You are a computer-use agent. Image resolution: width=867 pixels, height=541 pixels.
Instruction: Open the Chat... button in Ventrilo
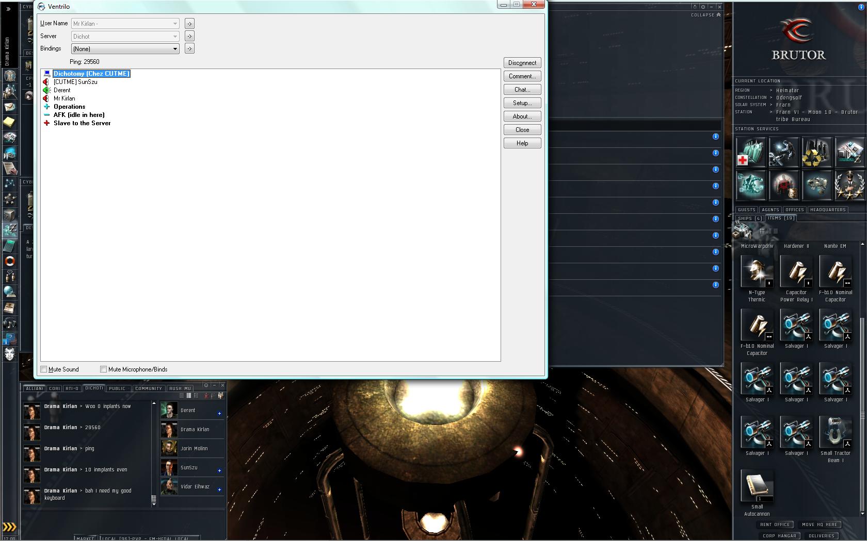click(x=522, y=90)
